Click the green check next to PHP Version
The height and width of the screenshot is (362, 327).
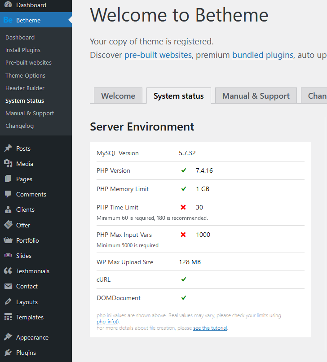pyautogui.click(x=184, y=170)
